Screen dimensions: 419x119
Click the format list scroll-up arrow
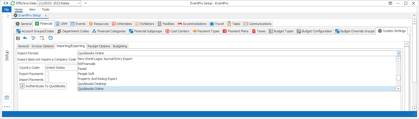[398, 59]
